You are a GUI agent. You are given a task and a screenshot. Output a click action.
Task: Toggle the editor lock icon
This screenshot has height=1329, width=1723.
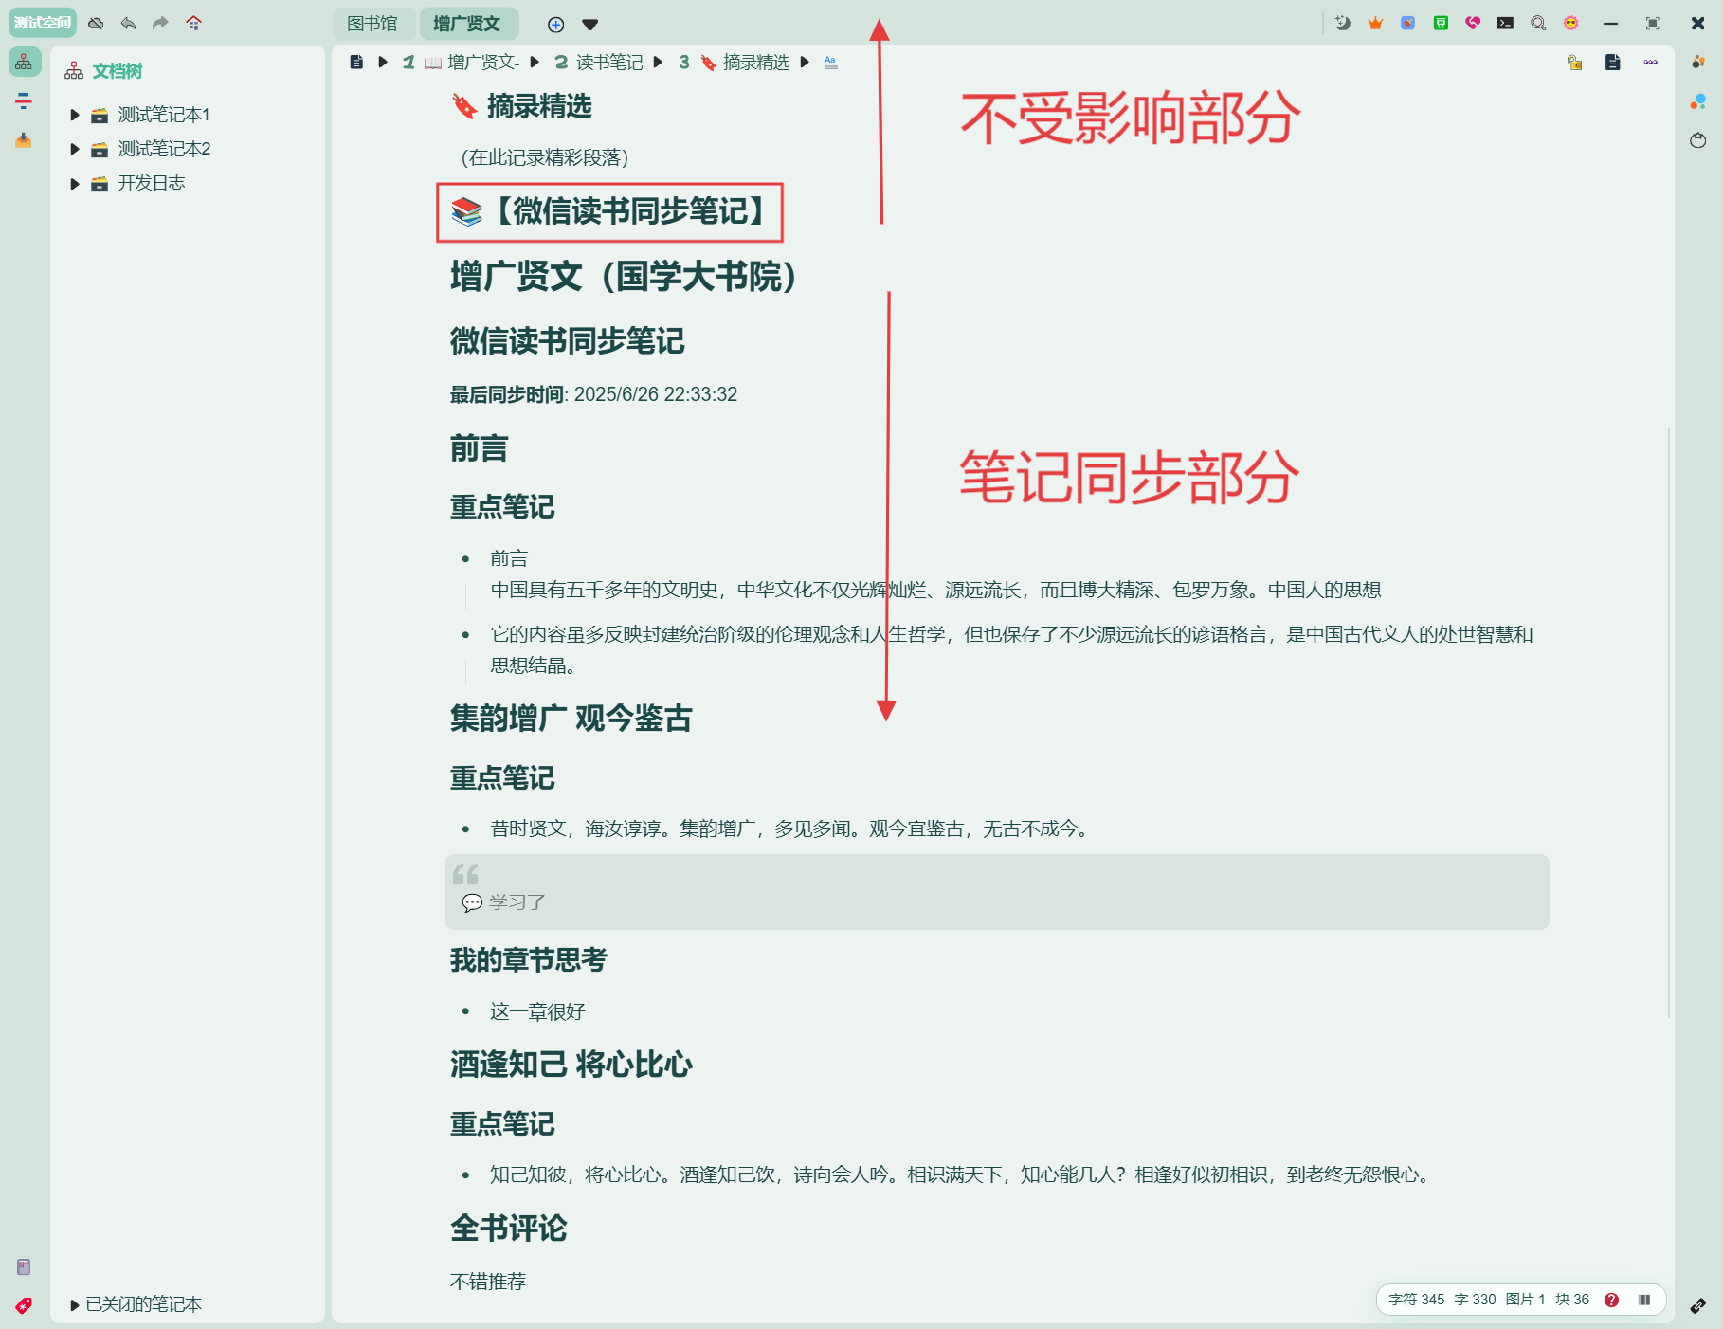tap(1575, 63)
